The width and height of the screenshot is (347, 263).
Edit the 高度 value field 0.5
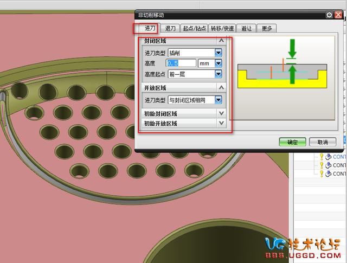[x=181, y=63]
